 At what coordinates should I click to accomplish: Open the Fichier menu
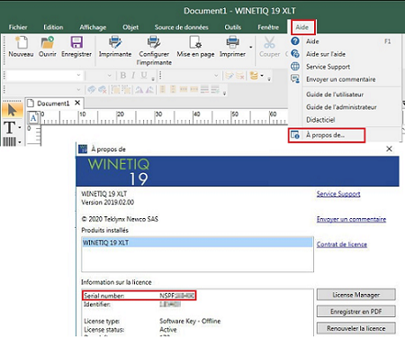tap(18, 27)
